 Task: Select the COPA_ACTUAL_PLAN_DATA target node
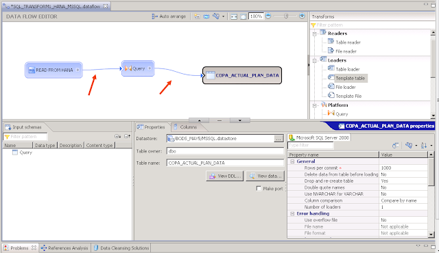coord(242,75)
